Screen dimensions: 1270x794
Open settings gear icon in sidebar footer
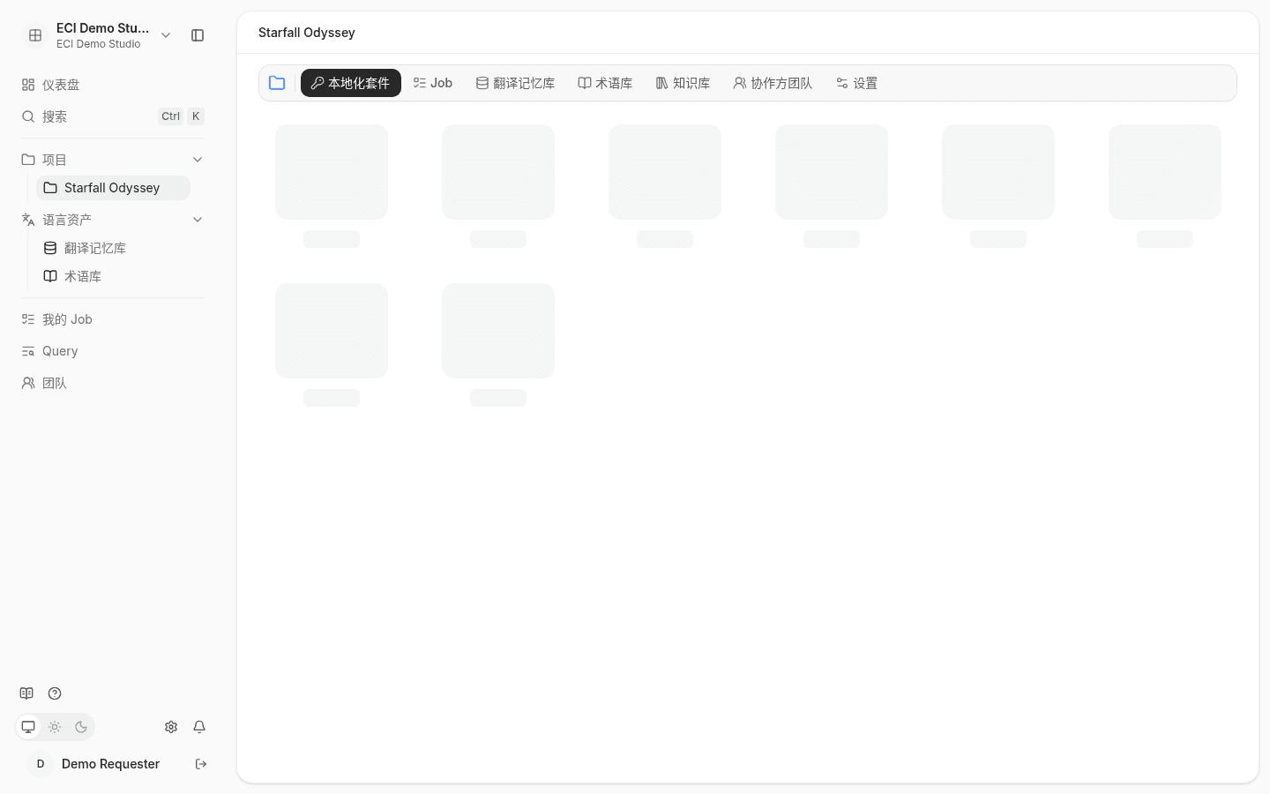tap(171, 727)
